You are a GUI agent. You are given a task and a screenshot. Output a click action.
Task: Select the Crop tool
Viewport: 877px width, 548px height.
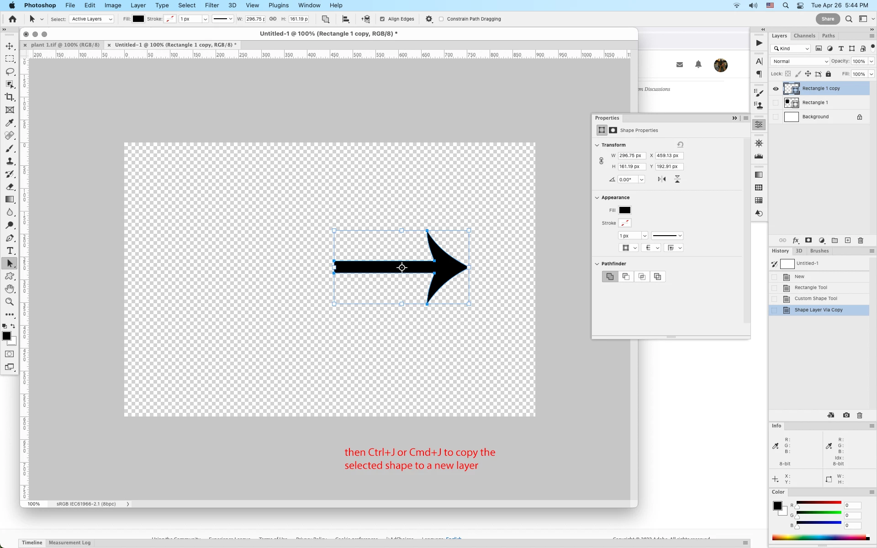(10, 97)
